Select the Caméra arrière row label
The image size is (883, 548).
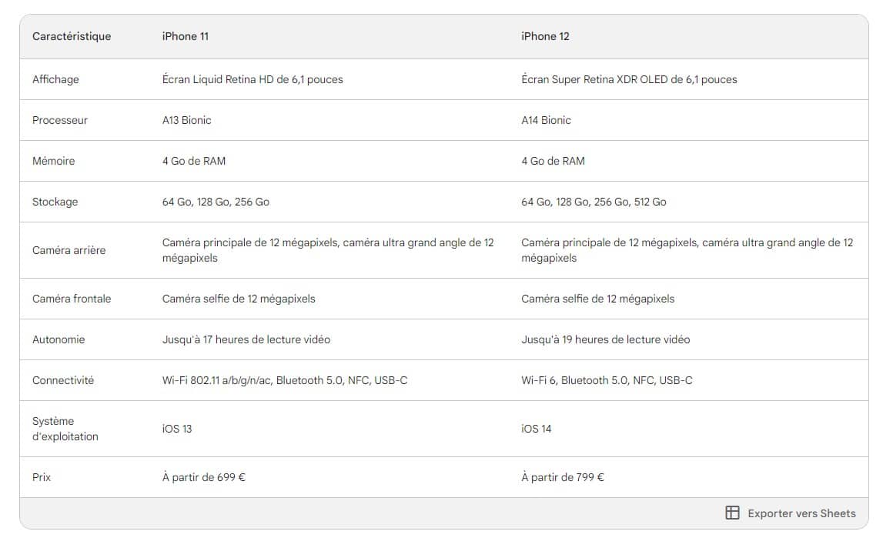[x=69, y=250]
